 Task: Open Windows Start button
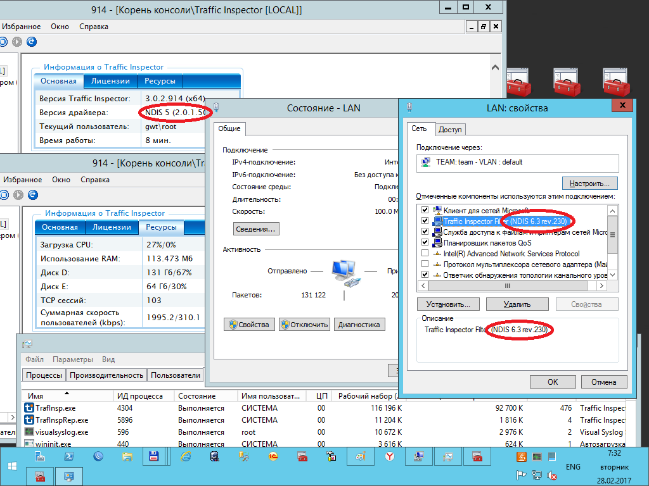point(12,466)
